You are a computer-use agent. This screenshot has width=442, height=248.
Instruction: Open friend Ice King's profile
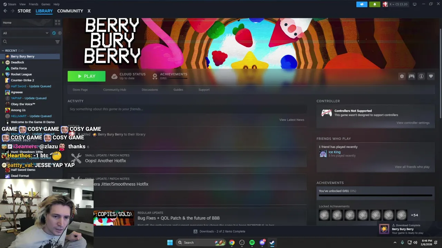(x=334, y=152)
